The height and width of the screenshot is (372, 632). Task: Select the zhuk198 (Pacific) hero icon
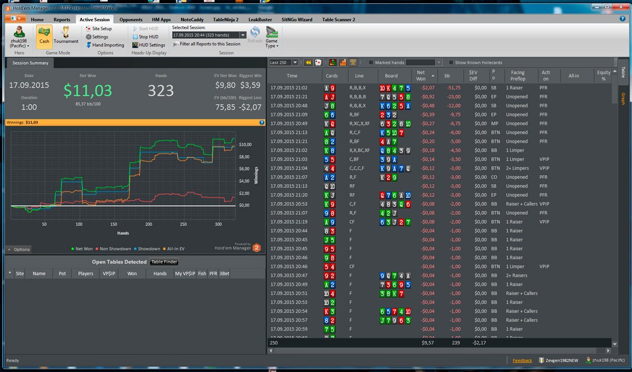pyautogui.click(x=20, y=37)
